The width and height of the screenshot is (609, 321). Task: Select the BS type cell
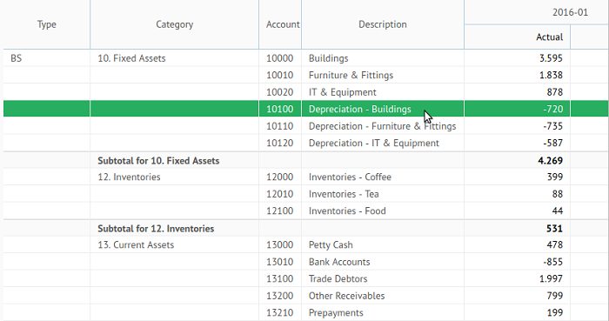[47, 58]
